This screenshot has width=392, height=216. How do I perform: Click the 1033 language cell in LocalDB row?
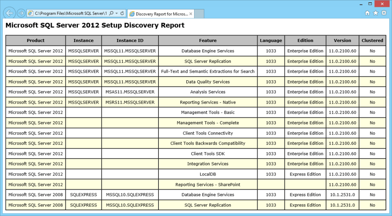point(271,174)
